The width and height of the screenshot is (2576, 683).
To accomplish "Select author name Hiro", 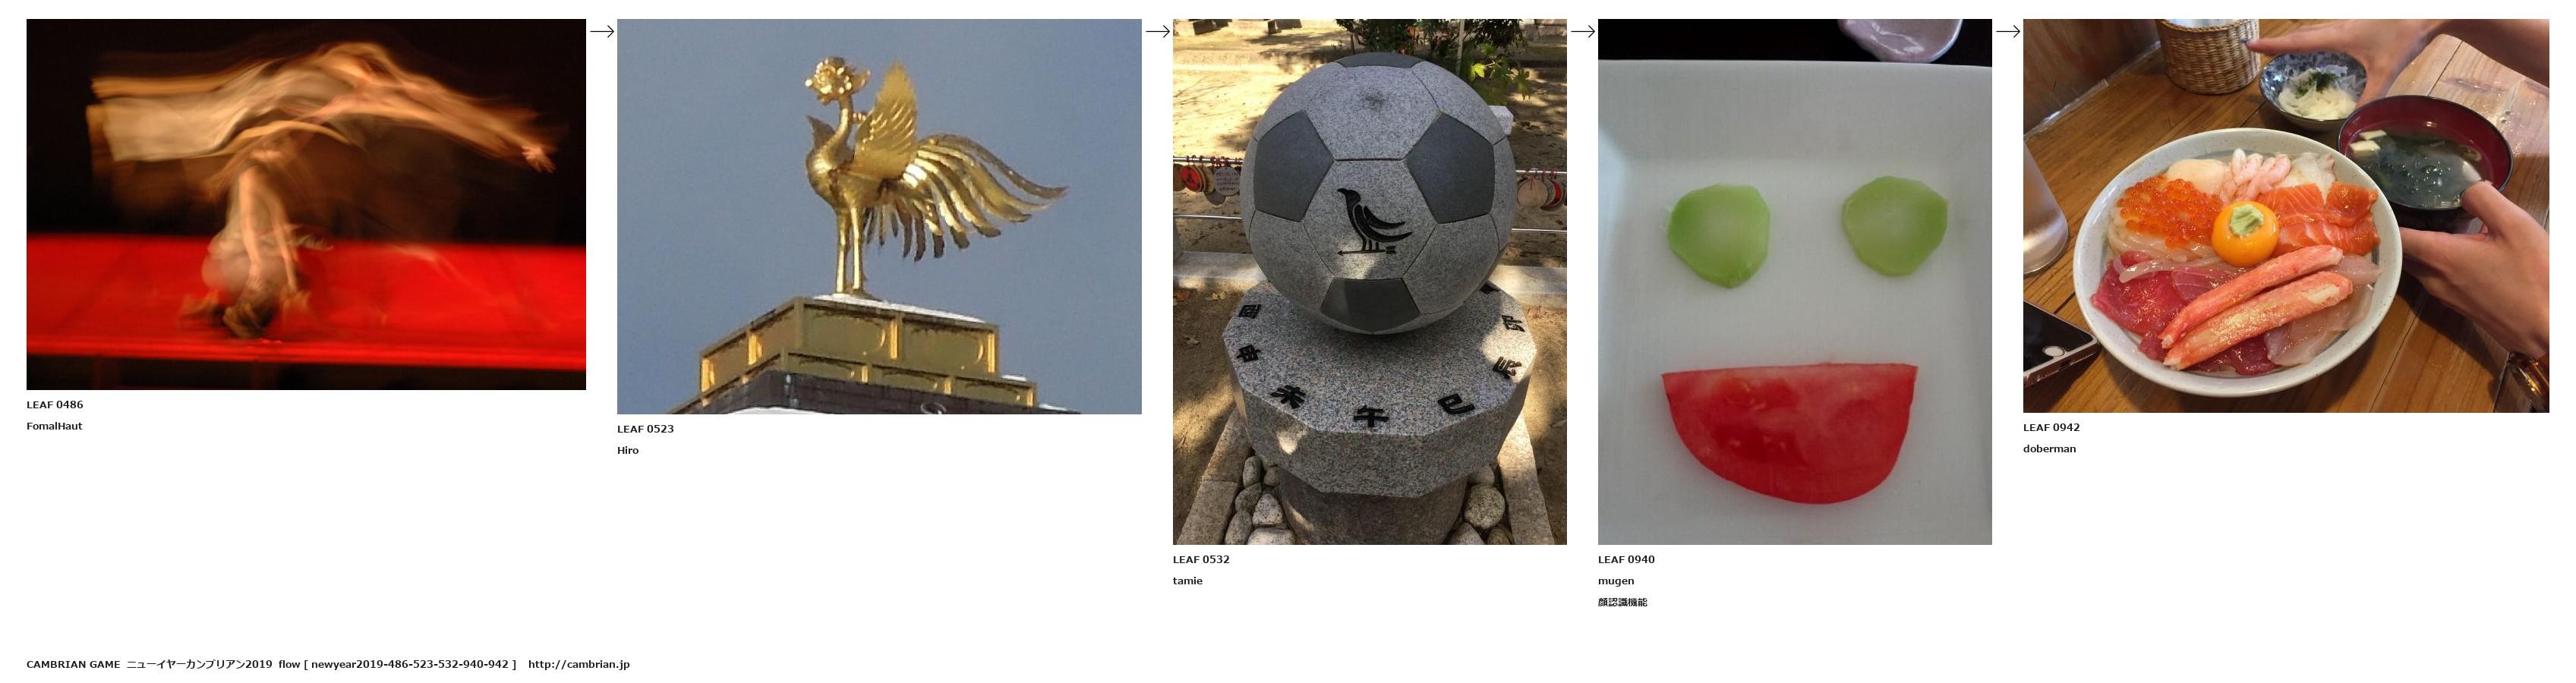I will point(628,450).
